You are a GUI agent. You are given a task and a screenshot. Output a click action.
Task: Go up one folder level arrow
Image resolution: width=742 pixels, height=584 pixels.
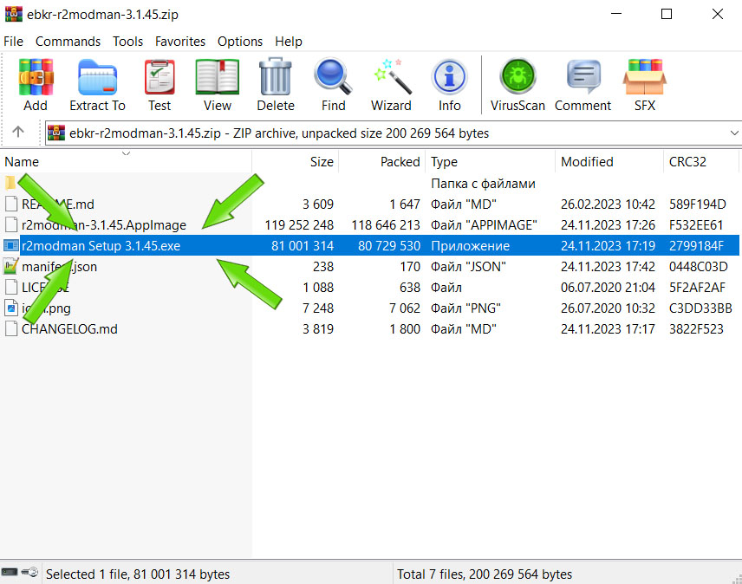(18, 132)
